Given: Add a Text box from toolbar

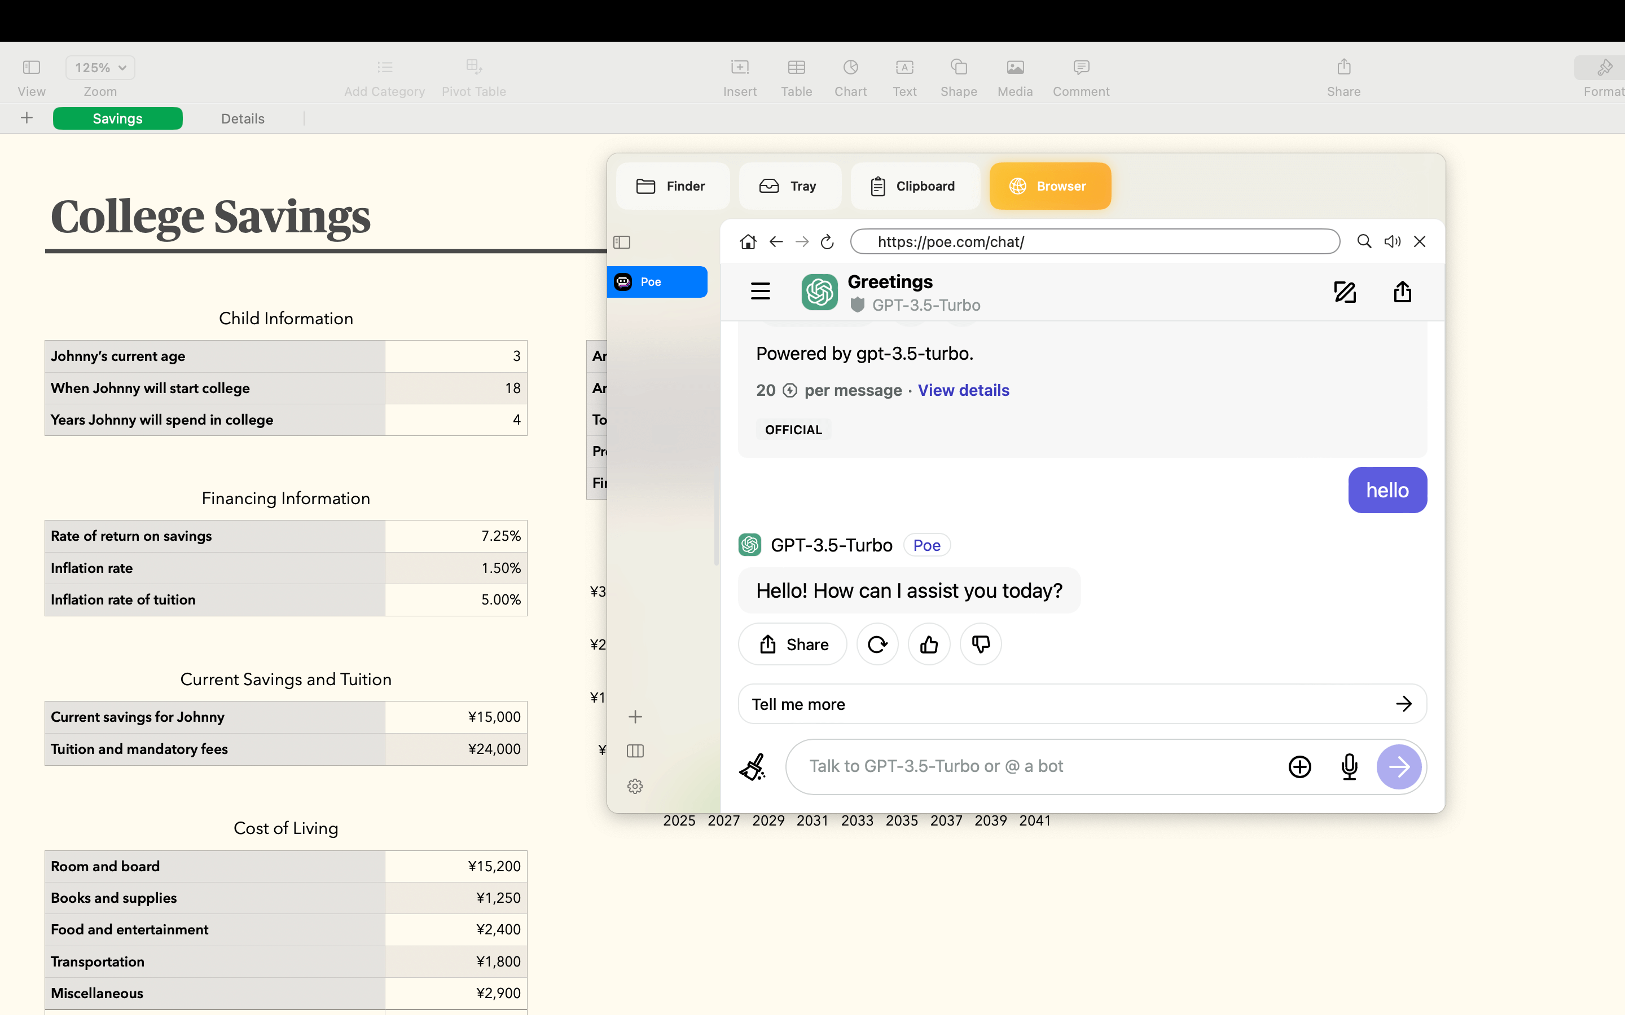Looking at the screenshot, I should coord(904,67).
